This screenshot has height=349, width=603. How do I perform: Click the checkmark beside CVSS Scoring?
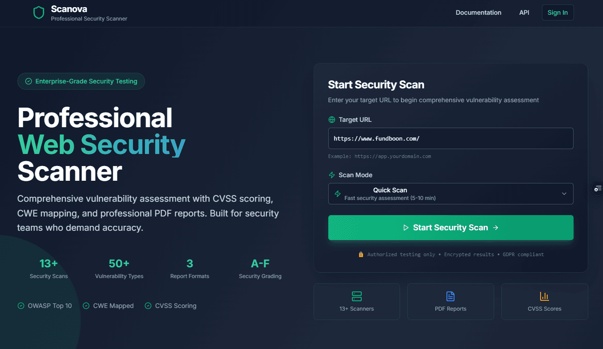point(148,306)
